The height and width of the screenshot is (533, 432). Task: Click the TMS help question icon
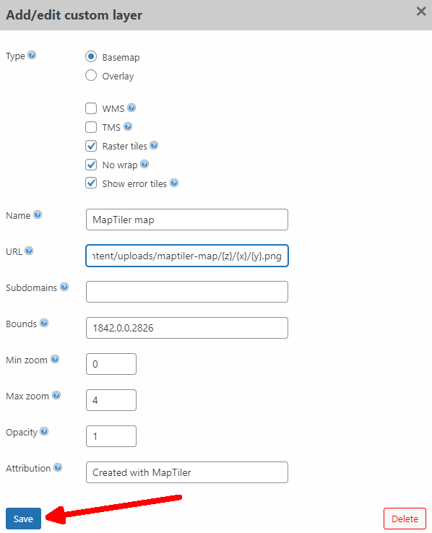pyautogui.click(x=128, y=127)
